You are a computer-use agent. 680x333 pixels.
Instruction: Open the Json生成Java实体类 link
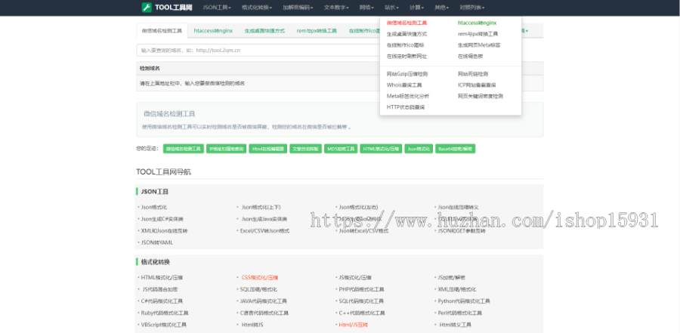264,219
